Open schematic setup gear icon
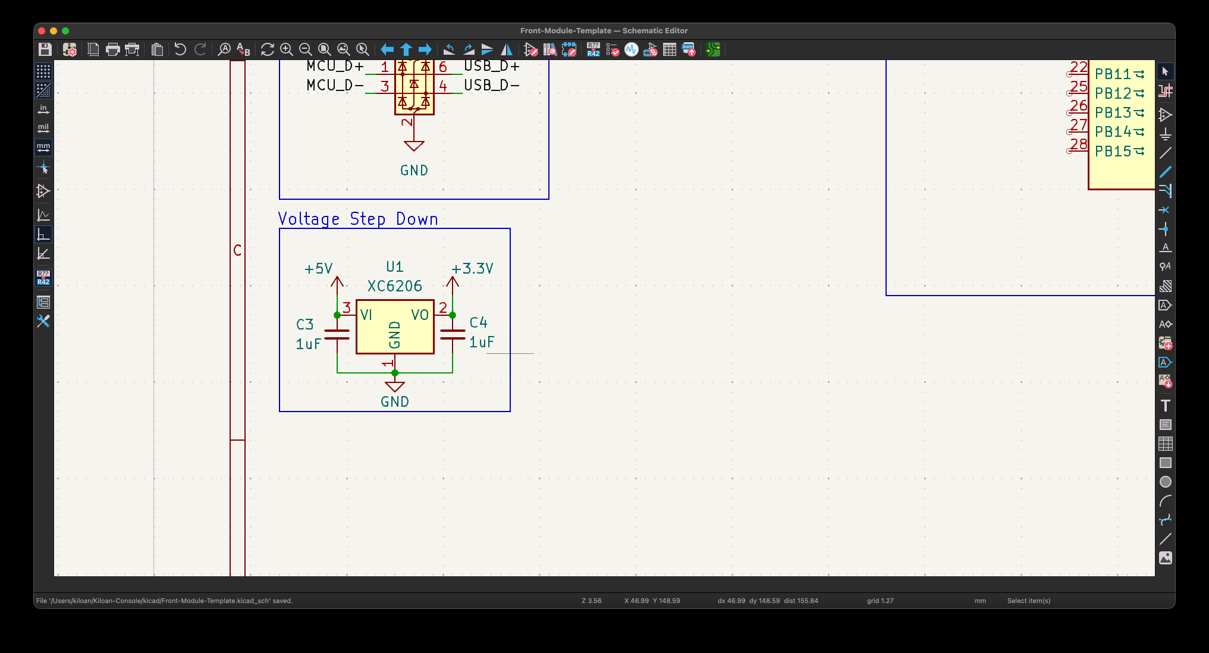This screenshot has width=1209, height=653. (70, 49)
